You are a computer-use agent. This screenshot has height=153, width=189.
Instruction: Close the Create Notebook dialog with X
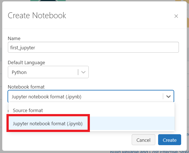176,16
